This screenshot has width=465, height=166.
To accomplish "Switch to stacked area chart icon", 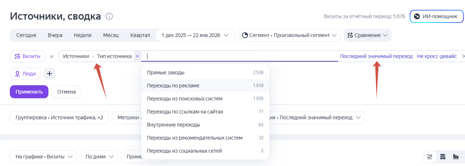I will (x=443, y=157).
